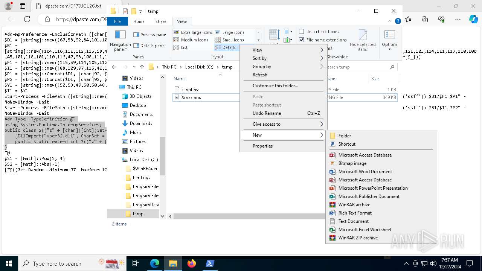The height and width of the screenshot is (271, 482).
Task: Click Local Disk (C:) breadcrumb
Action: [x=199, y=67]
